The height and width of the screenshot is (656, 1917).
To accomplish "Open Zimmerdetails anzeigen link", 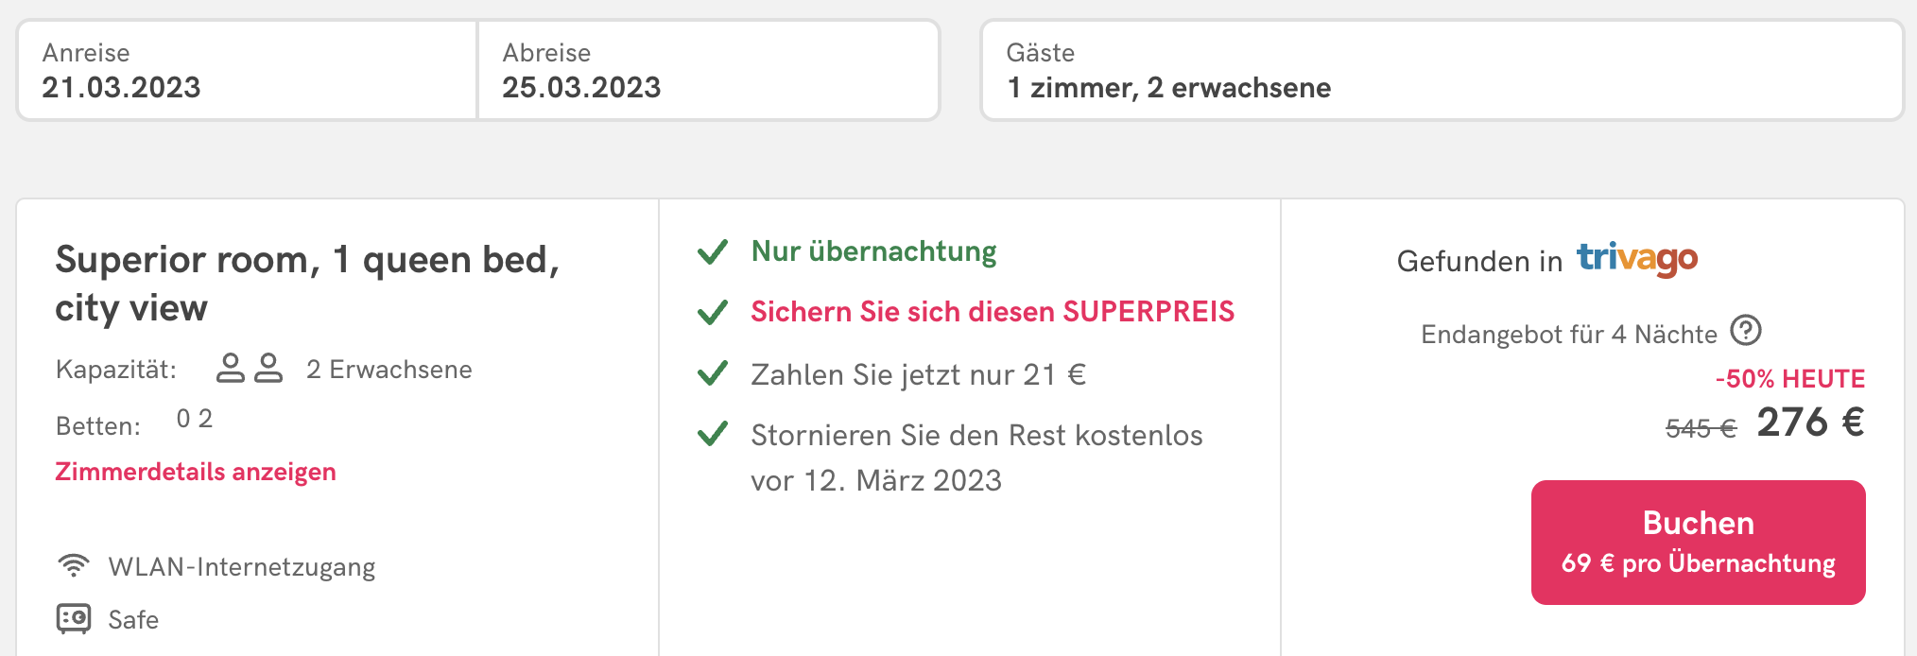I will 196,472.
